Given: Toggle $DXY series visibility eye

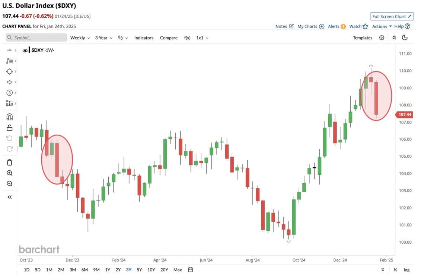Looking at the screenshot, I should coord(25,51).
